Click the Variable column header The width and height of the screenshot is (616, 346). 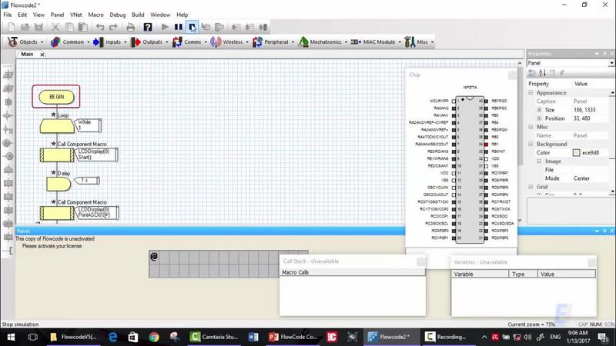[x=480, y=274]
